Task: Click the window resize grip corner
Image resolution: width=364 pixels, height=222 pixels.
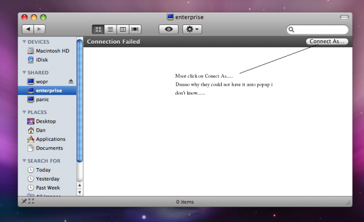Action: pyautogui.click(x=349, y=203)
